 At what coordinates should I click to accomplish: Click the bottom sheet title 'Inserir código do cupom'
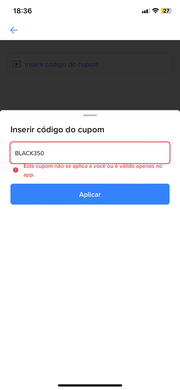(x=57, y=130)
